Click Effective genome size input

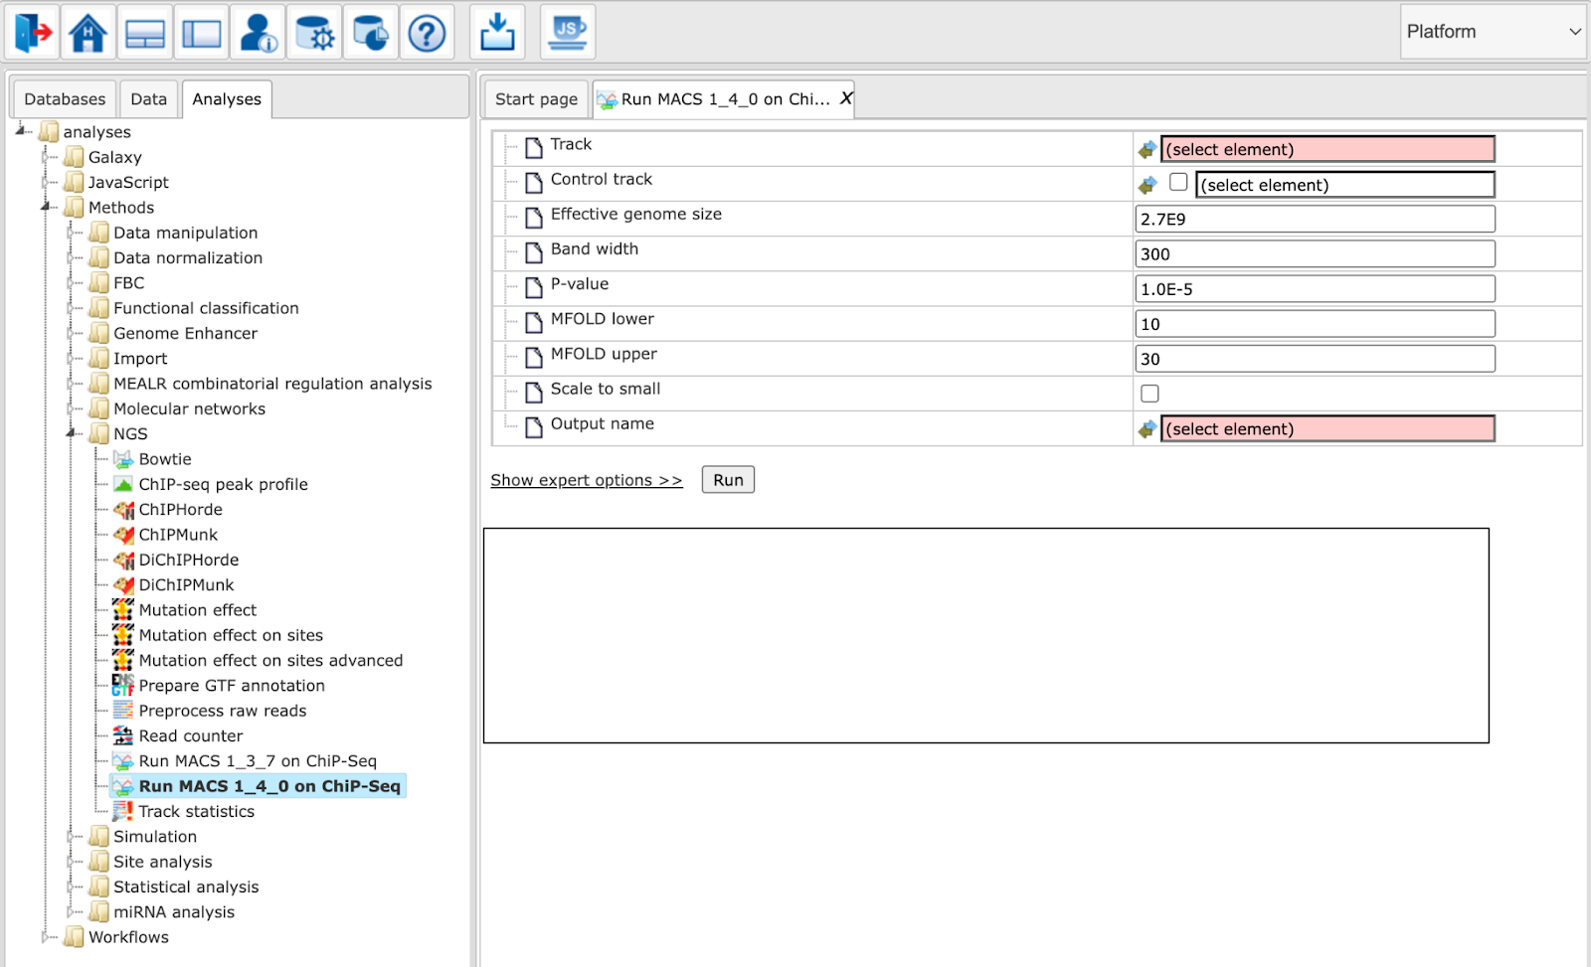pyautogui.click(x=1315, y=220)
